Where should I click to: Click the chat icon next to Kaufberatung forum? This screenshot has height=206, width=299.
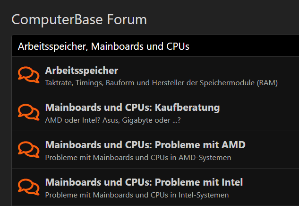(x=28, y=112)
